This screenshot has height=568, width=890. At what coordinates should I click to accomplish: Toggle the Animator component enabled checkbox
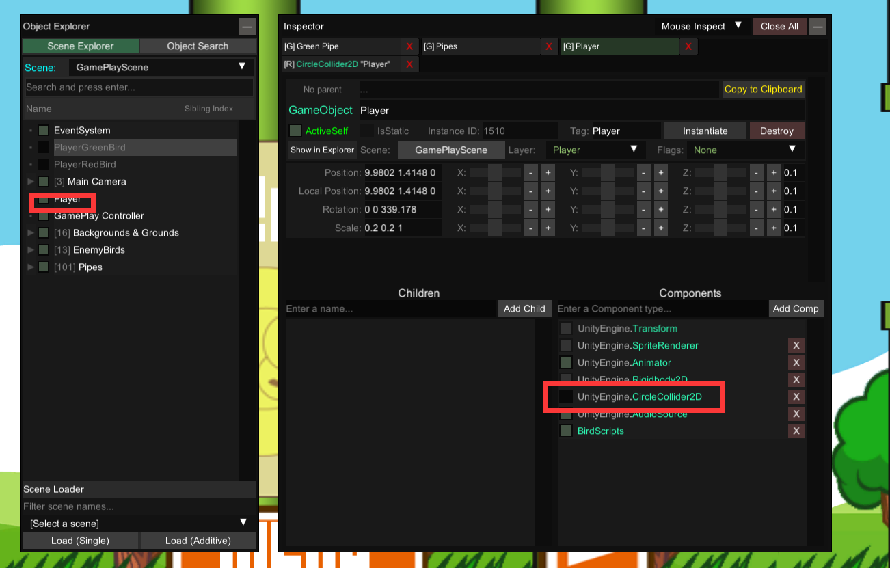(566, 363)
